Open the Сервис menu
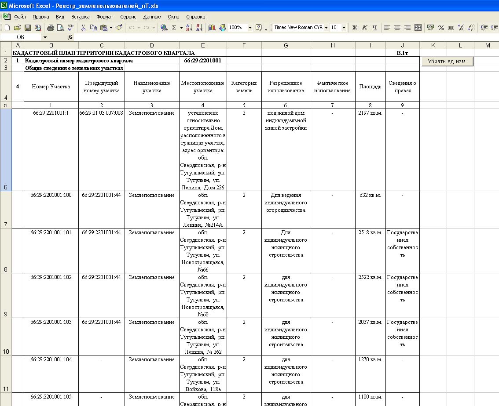499x406 pixels. (128, 17)
